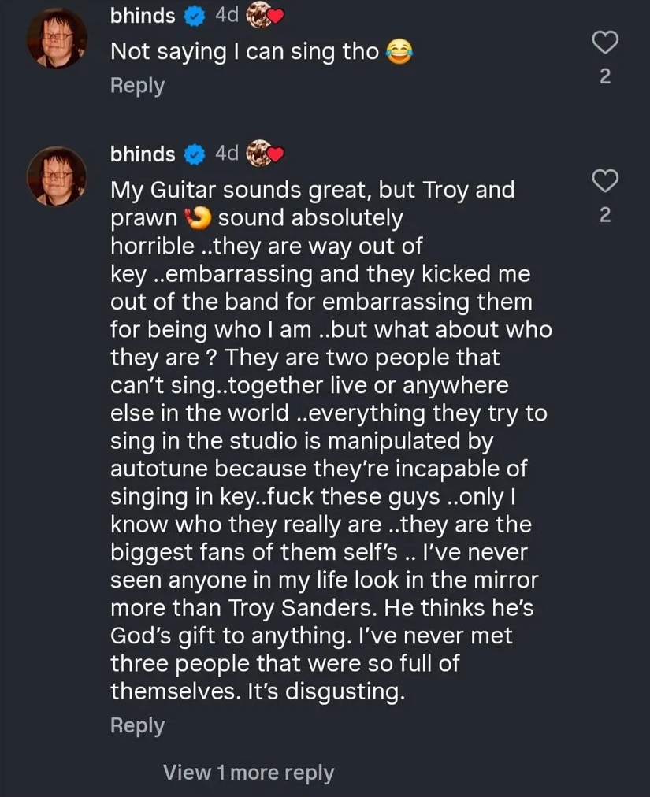Click cookie-heart badge on the top comment

coord(265,16)
